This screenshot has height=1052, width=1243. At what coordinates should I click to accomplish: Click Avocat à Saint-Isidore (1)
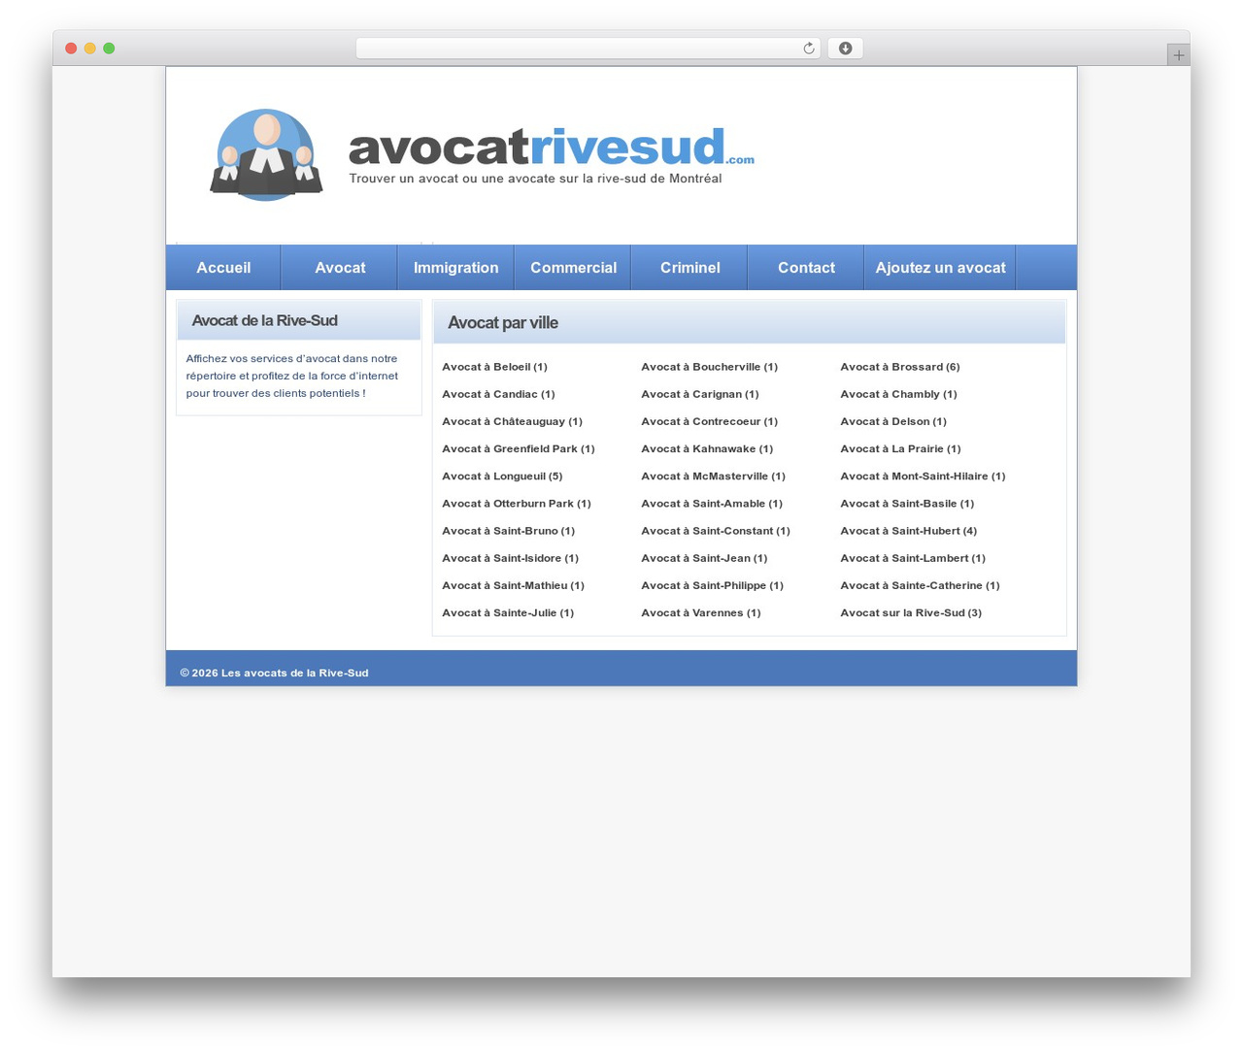(510, 557)
